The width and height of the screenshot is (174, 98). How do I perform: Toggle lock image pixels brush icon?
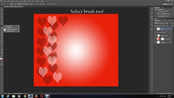[x=160, y=26]
